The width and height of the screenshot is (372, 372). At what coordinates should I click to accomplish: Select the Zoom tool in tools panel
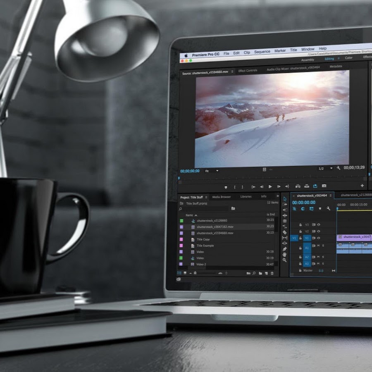pyautogui.click(x=284, y=260)
